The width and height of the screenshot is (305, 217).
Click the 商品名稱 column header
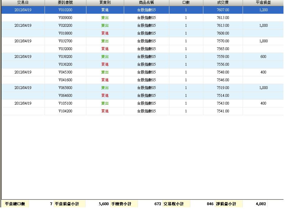[x=147, y=2]
